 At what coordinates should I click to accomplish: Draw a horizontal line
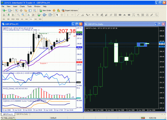click(72, 15)
